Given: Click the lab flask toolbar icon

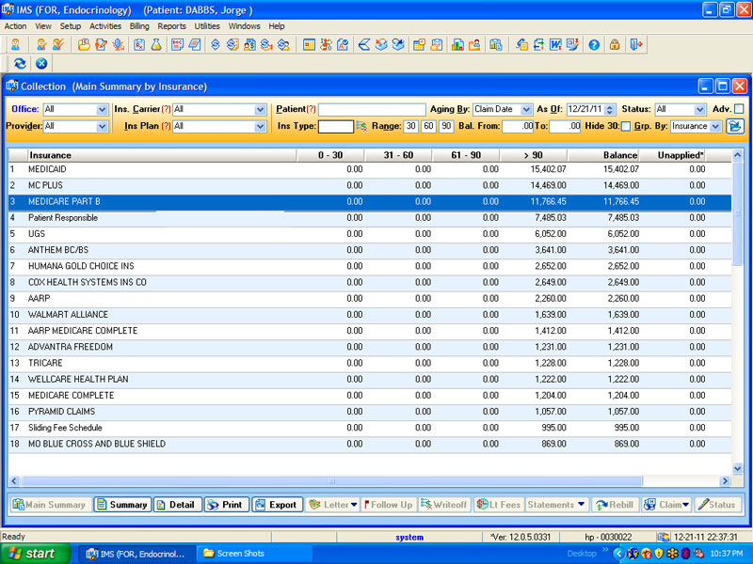Looking at the screenshot, I should pyautogui.click(x=156, y=44).
